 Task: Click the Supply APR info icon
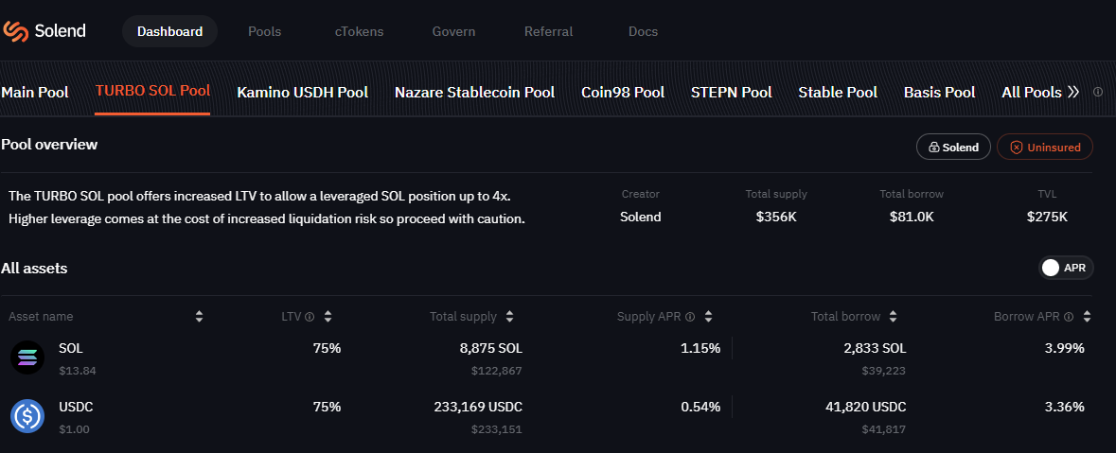(690, 317)
